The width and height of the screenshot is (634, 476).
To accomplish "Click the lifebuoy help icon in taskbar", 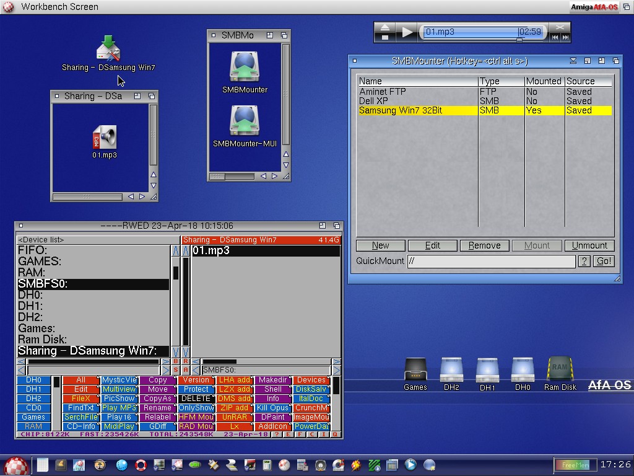I will click(x=141, y=465).
